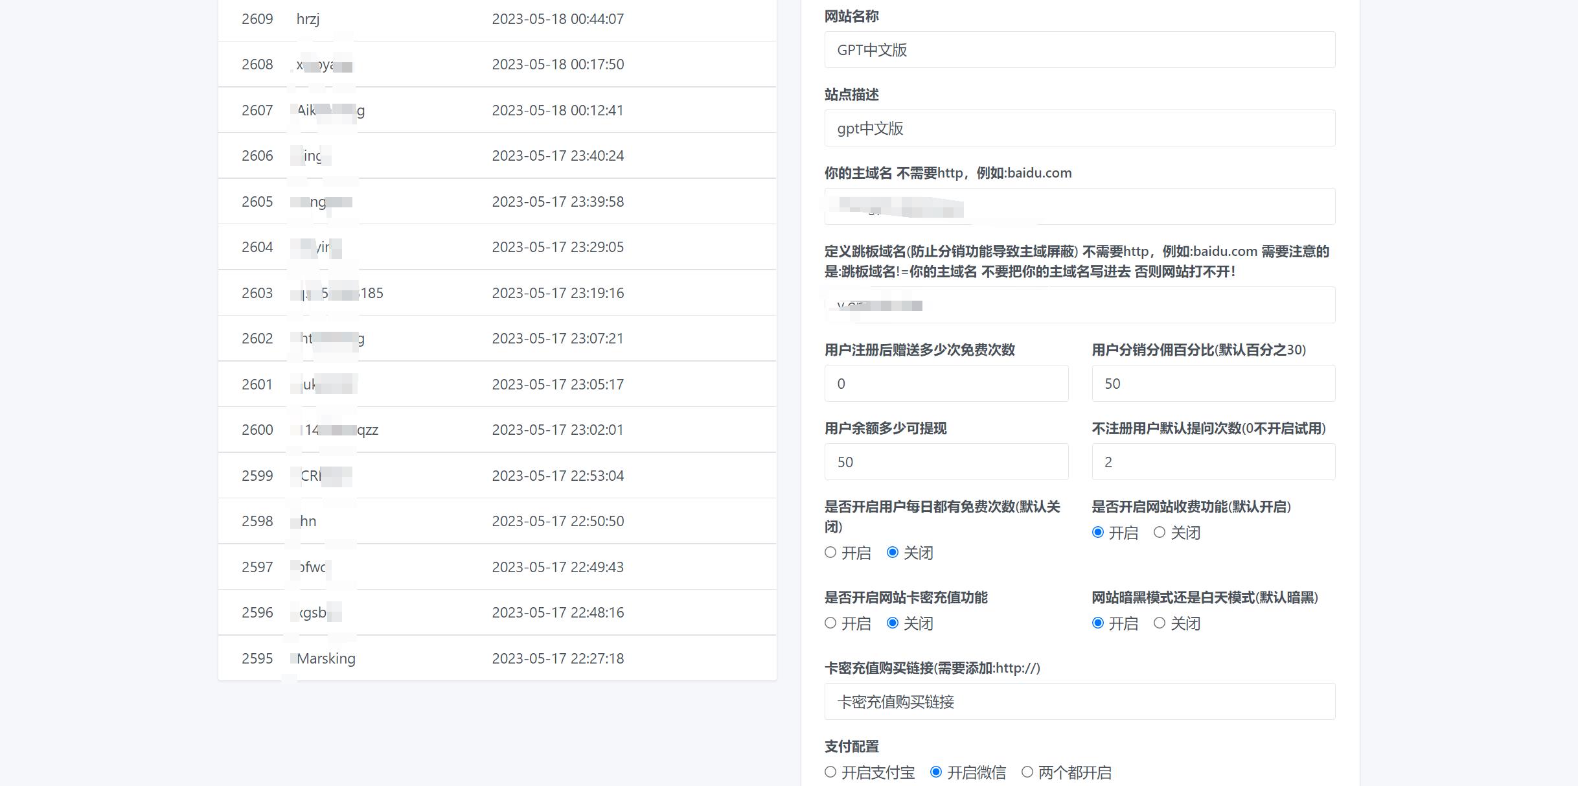Viewport: 1578px width, 786px height.
Task: Click the 站点描述 field showing gpt中文版
Action: click(1079, 128)
